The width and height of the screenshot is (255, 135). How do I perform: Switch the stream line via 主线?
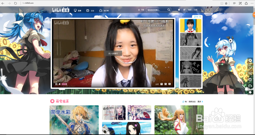click(157, 84)
